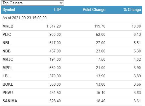Sort by Symbol column header
The image size is (145, 106).
coord(9,9)
